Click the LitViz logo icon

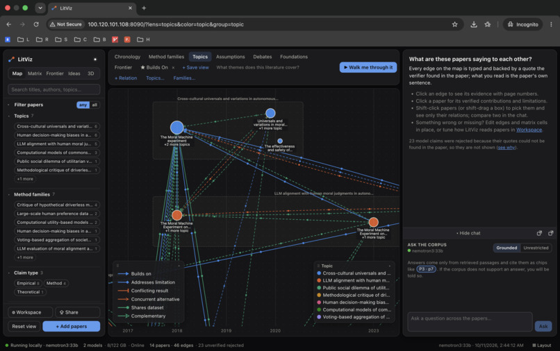click(11, 60)
